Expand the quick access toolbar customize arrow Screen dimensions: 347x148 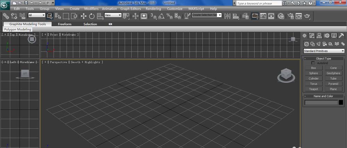(x=53, y=3)
